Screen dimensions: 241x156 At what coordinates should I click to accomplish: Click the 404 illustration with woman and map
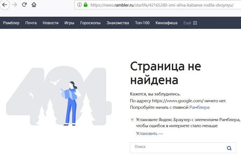pos(59,96)
